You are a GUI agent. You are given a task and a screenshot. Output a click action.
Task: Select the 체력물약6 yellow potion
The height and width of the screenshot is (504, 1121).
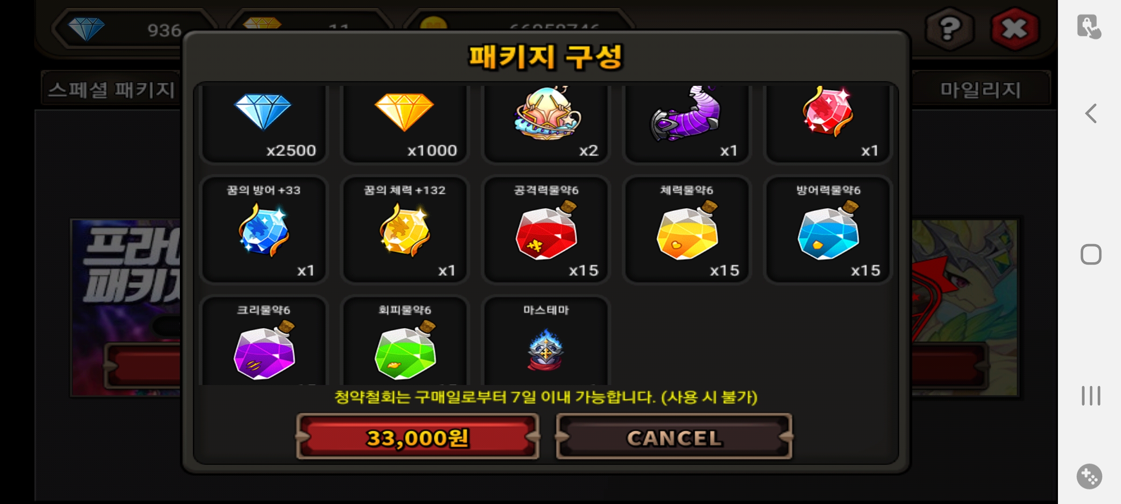tap(687, 230)
